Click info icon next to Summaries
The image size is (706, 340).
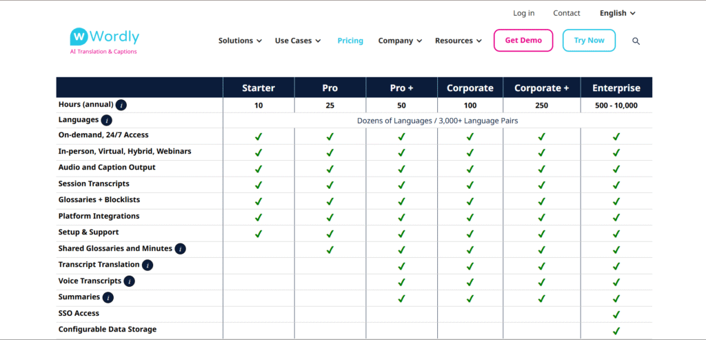[108, 298]
